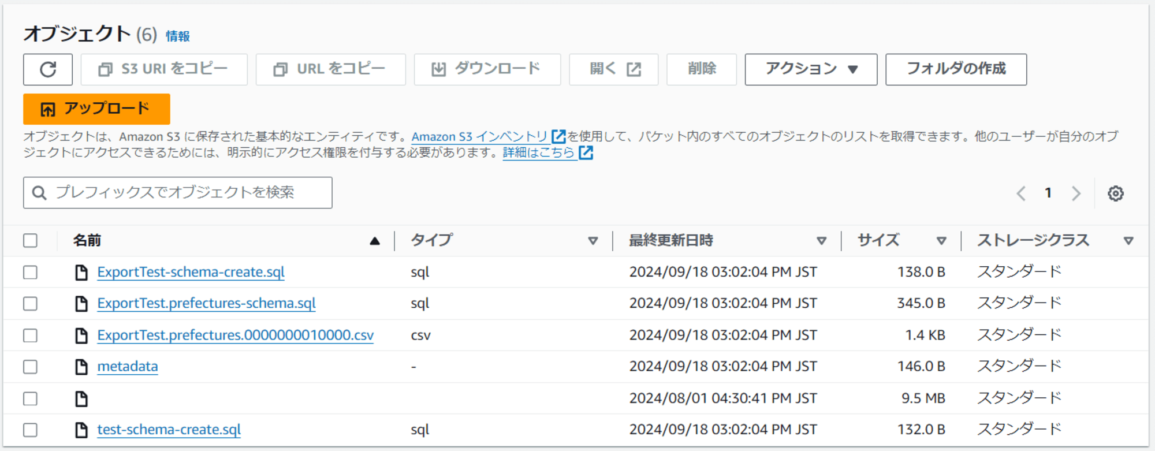Click file icon beside metadata

coord(81,367)
